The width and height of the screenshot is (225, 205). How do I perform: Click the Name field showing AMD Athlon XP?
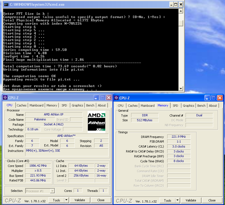pos(54,114)
